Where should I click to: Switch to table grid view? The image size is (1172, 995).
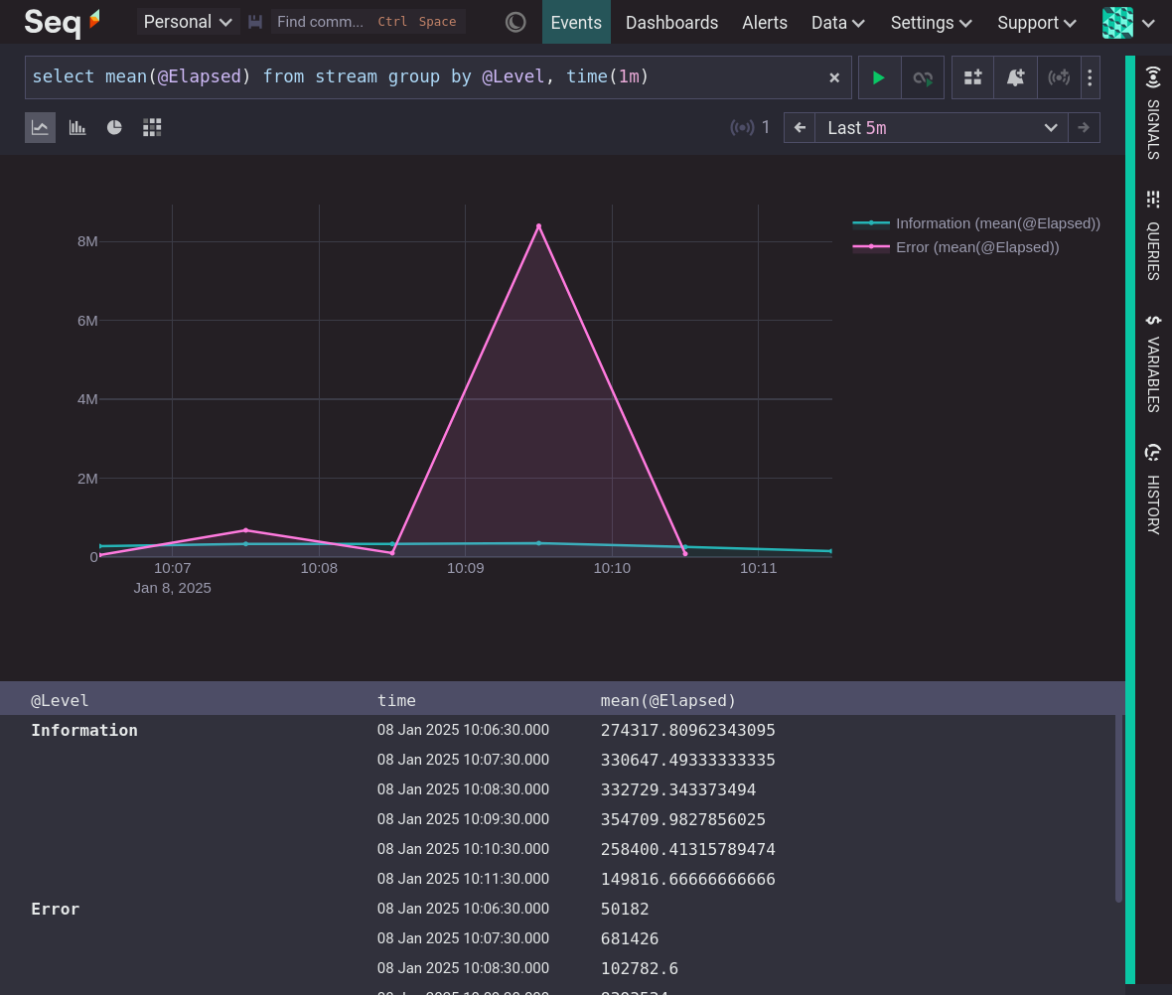(152, 127)
